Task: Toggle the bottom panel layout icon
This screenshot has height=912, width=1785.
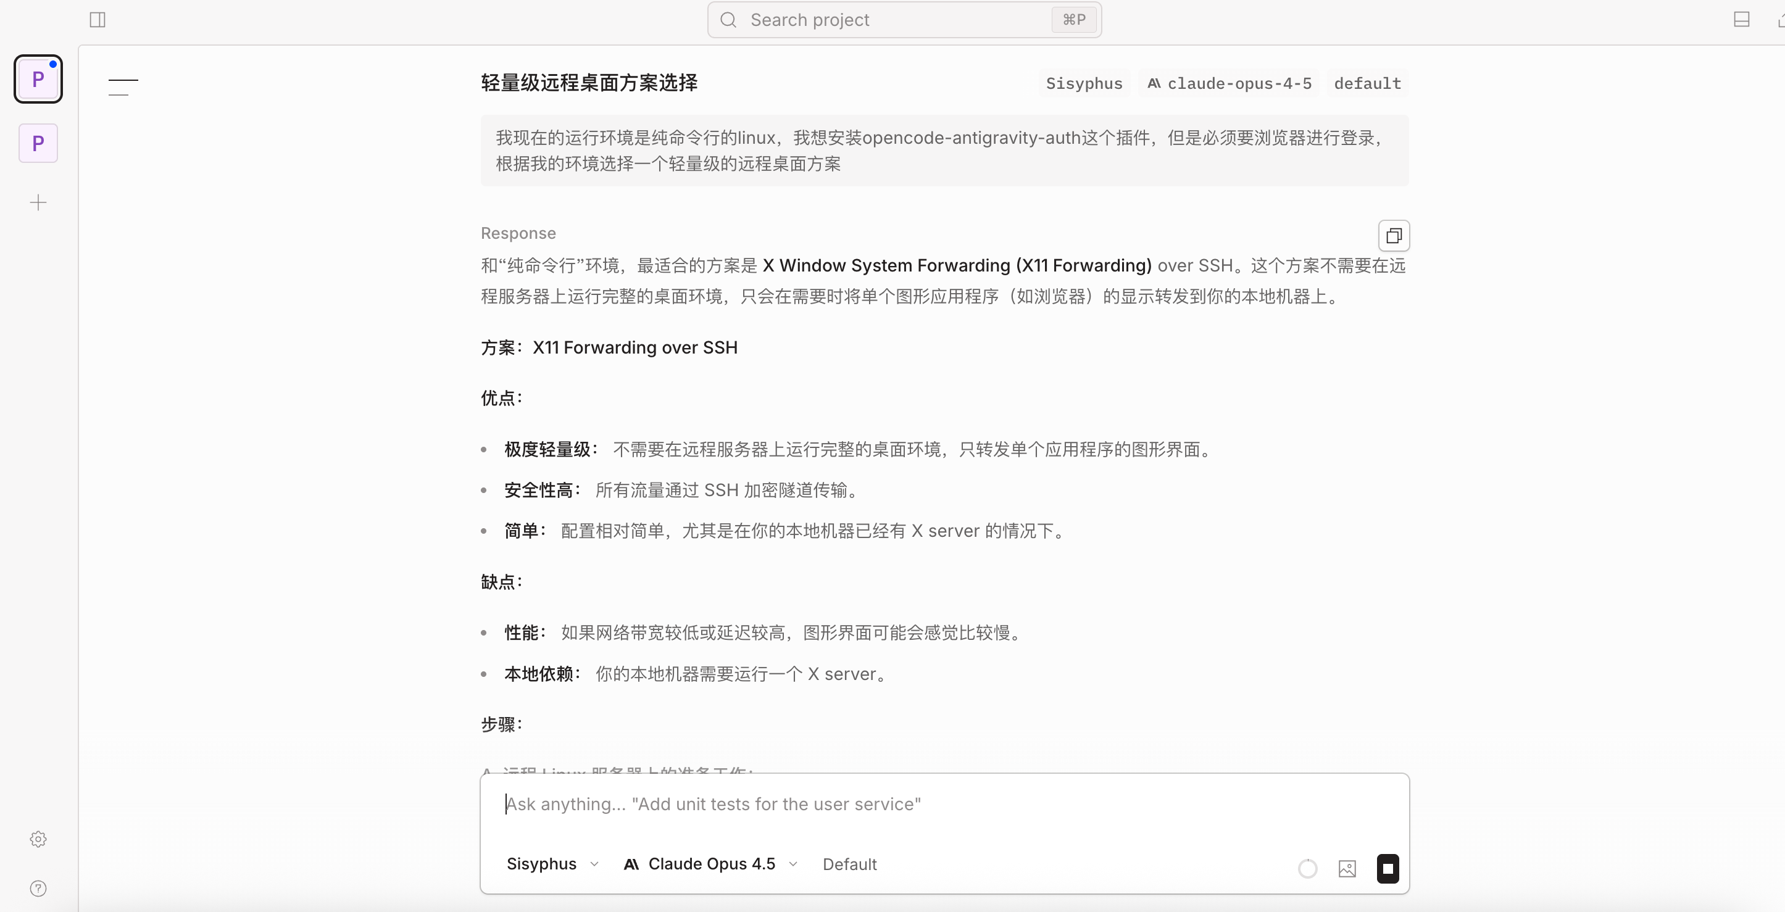Action: (1741, 19)
